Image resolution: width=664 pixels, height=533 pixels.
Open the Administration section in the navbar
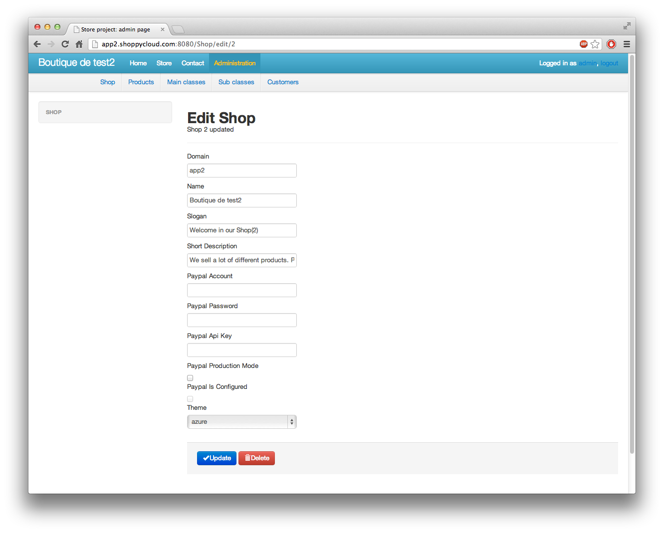pyautogui.click(x=234, y=63)
